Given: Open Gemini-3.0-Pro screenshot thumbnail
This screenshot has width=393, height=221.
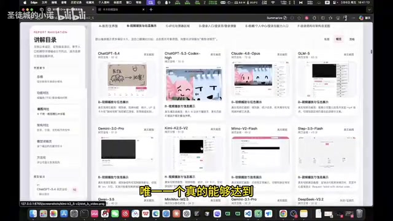Looking at the screenshot, I should click(x=127, y=154).
